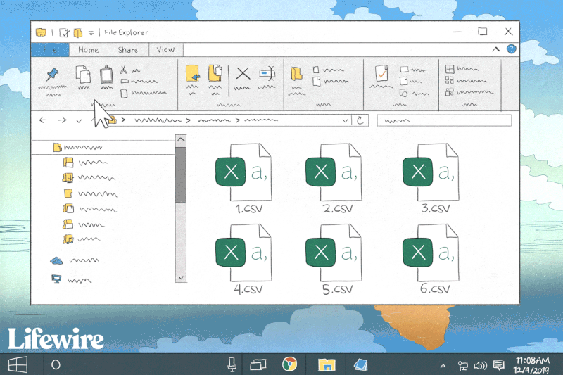The height and width of the screenshot is (375, 563).
Task: Open Chrome from the taskbar
Action: 289,364
